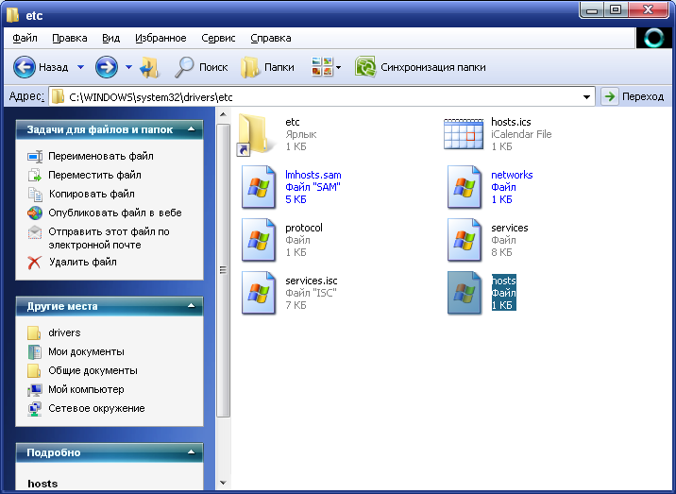Collapse the Подробно details panel
The height and width of the screenshot is (494, 676).
192,452
